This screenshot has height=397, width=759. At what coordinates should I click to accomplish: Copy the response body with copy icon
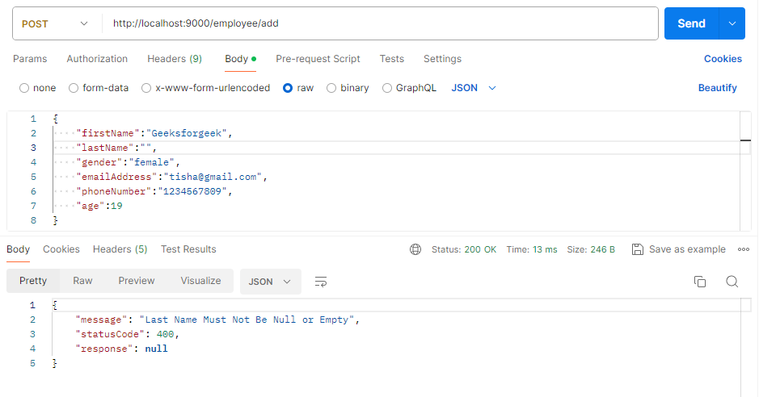click(x=700, y=282)
